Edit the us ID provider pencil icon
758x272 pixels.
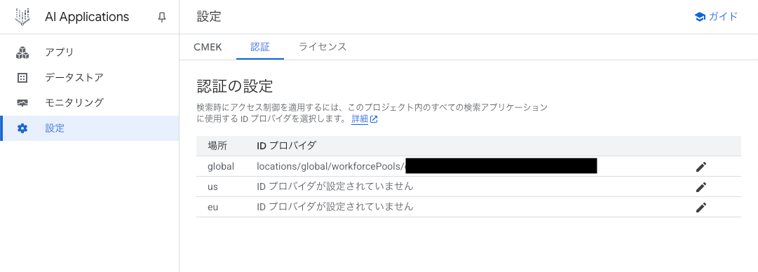[x=701, y=187]
